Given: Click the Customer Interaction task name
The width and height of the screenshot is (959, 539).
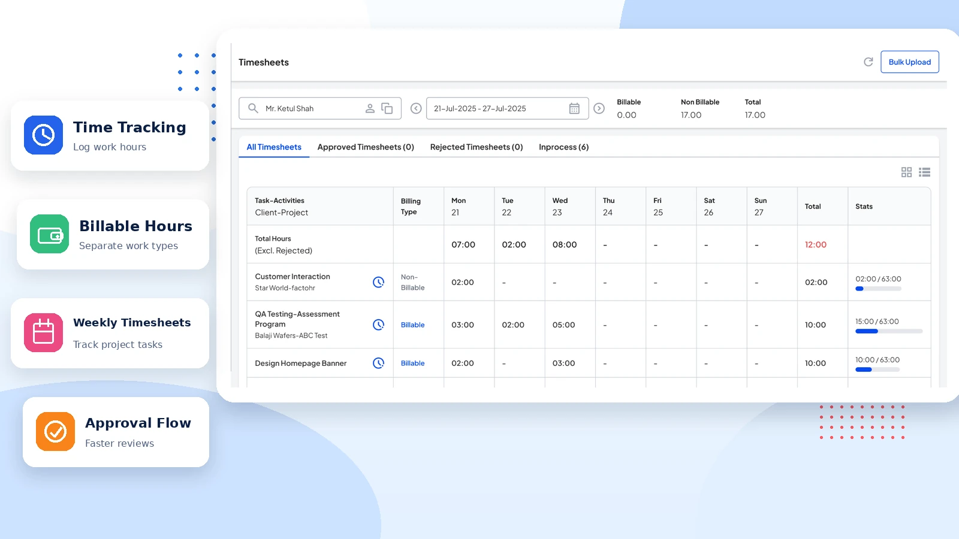Looking at the screenshot, I should pyautogui.click(x=292, y=276).
